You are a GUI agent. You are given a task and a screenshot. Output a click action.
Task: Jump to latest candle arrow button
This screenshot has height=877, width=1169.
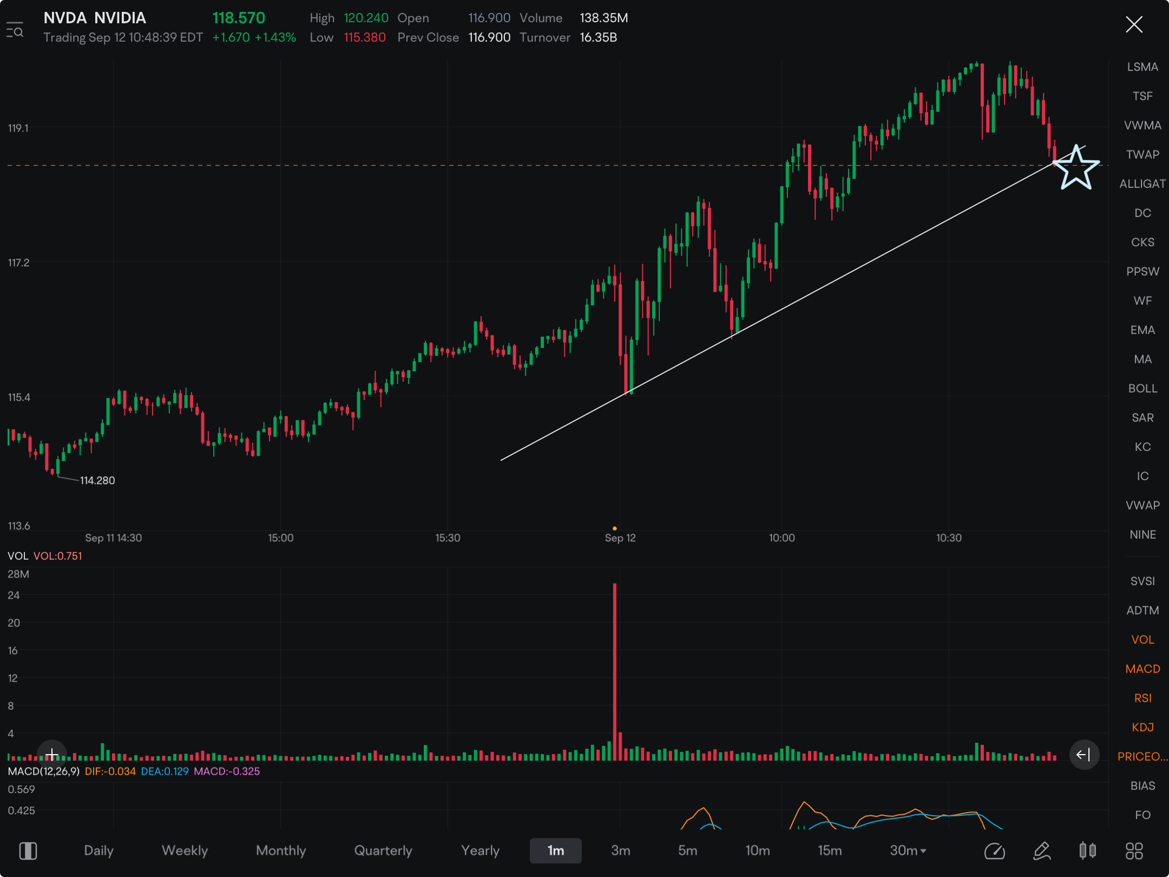pos(1083,754)
